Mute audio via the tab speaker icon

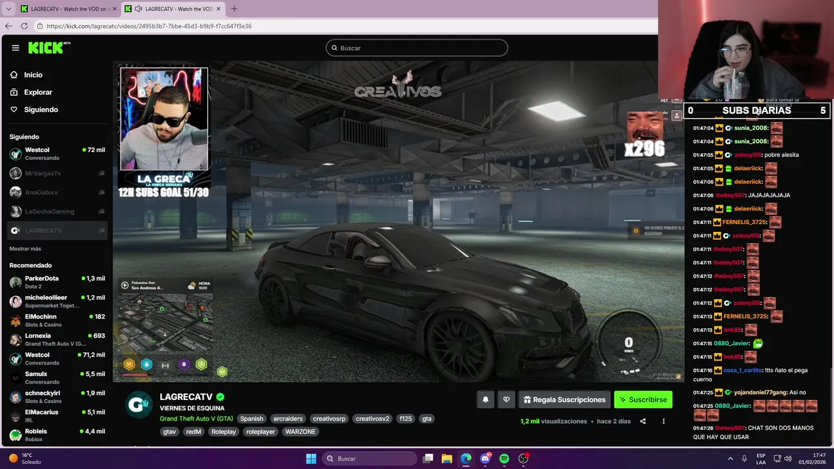click(x=137, y=9)
